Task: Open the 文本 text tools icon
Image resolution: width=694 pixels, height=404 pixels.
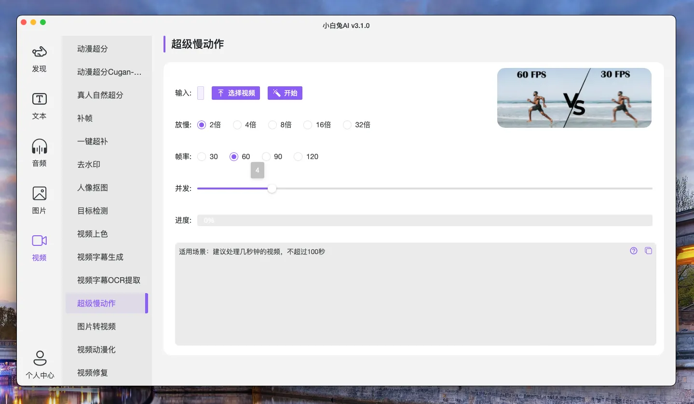Action: [x=39, y=99]
